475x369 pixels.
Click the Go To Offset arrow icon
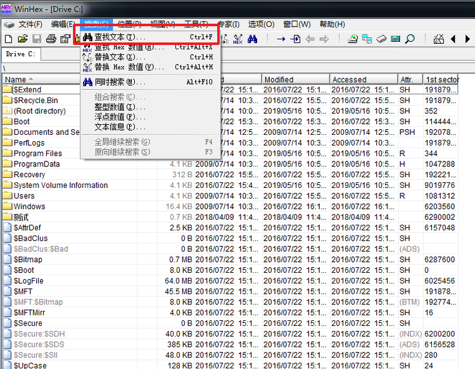(281, 39)
